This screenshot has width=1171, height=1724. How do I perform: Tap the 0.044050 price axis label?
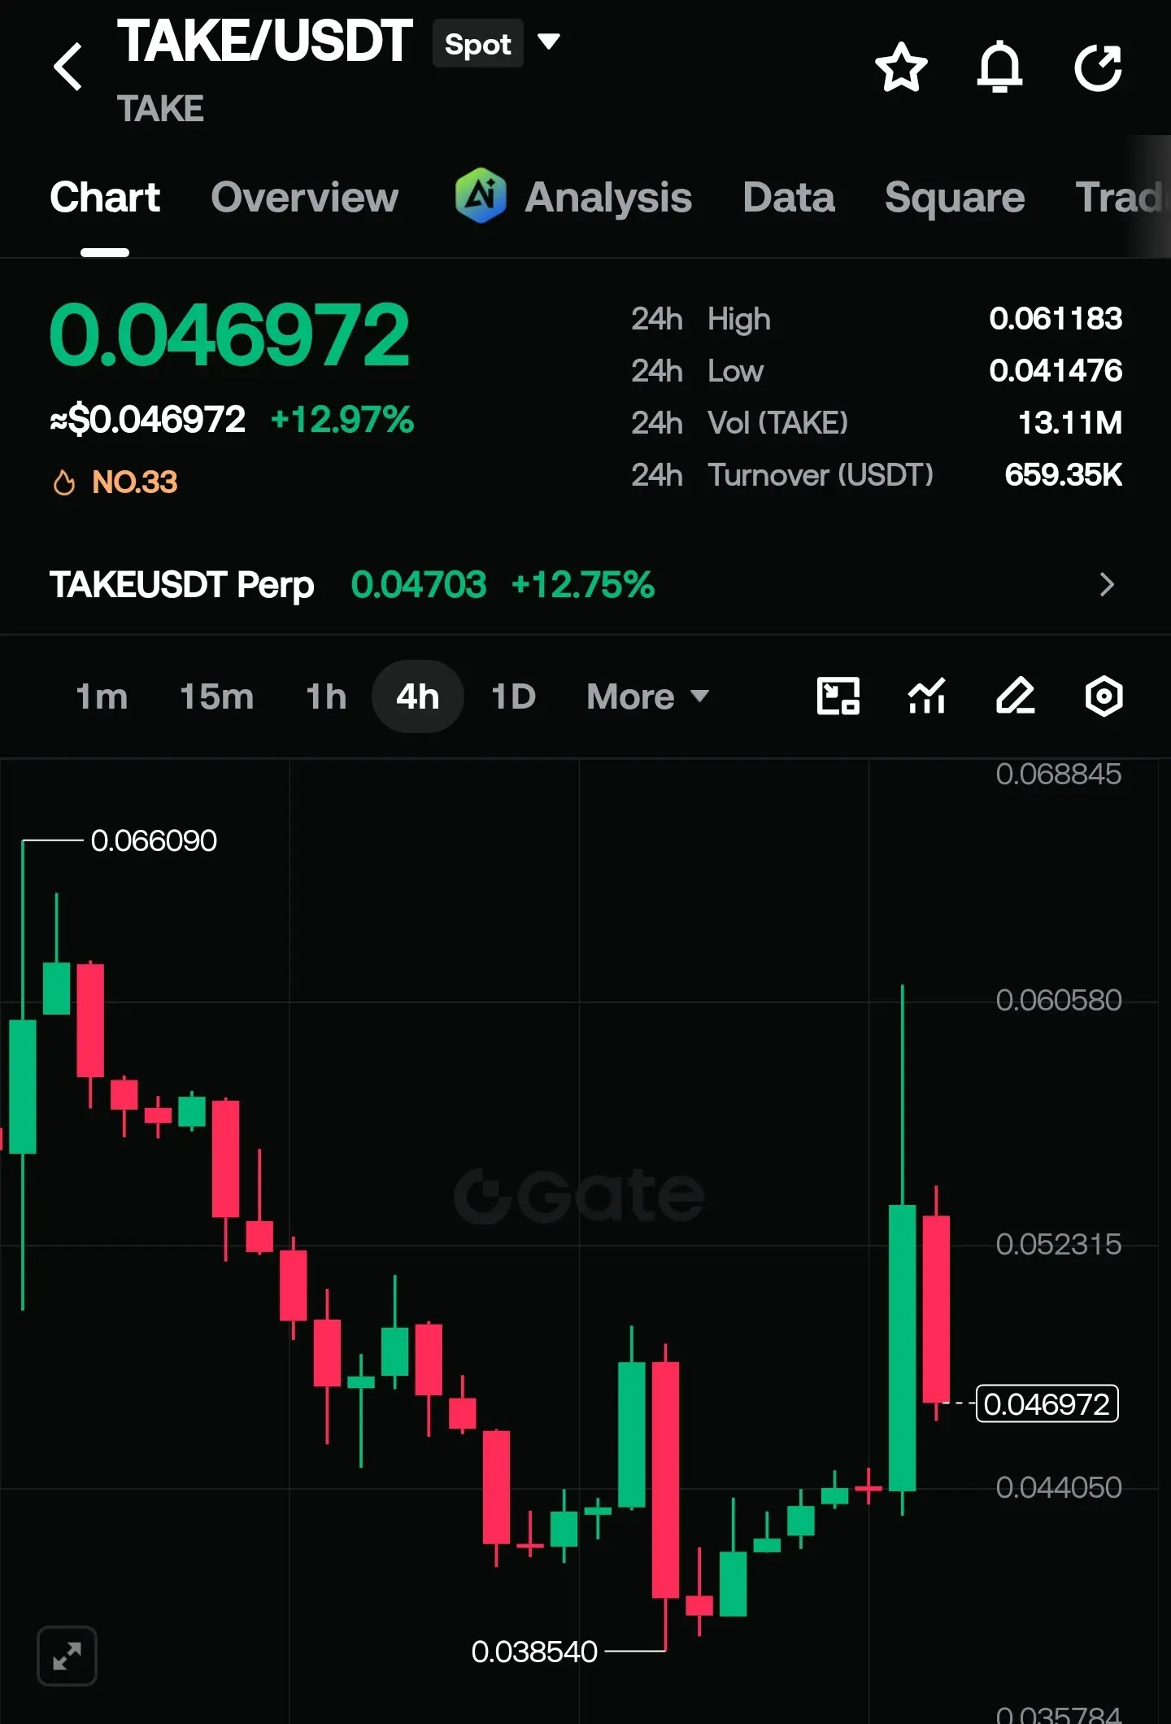tap(1059, 1487)
